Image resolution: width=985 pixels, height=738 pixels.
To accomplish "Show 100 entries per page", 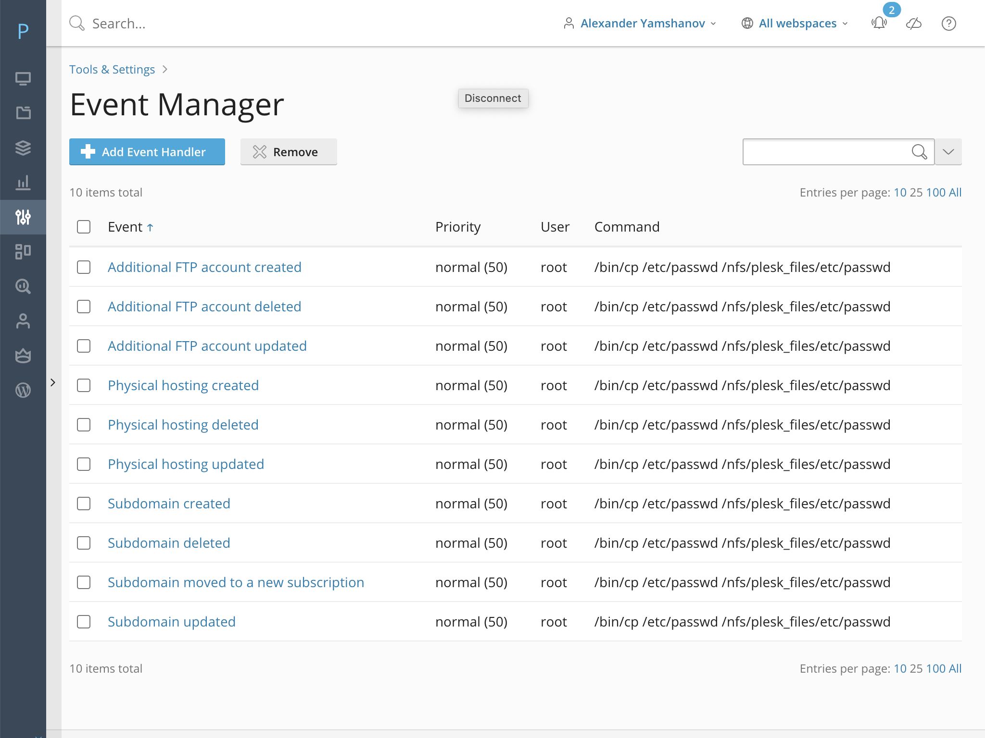I will coord(937,192).
